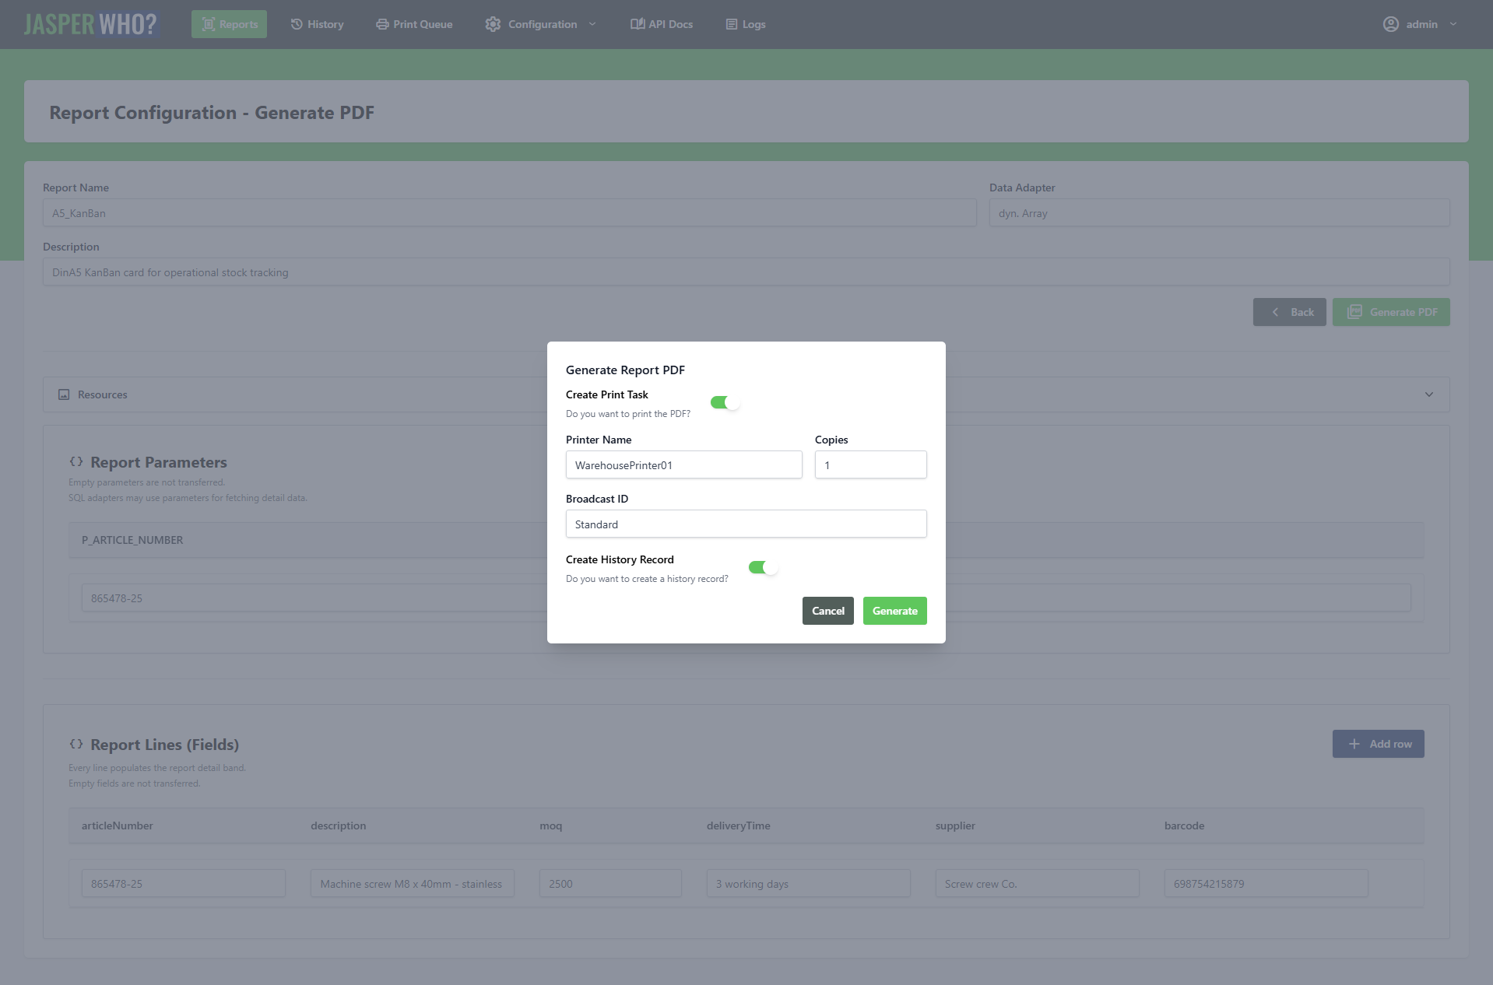Image resolution: width=1493 pixels, height=985 pixels.
Task: Click the articleNumber cell 865478-25 in Report Lines
Action: 183,884
